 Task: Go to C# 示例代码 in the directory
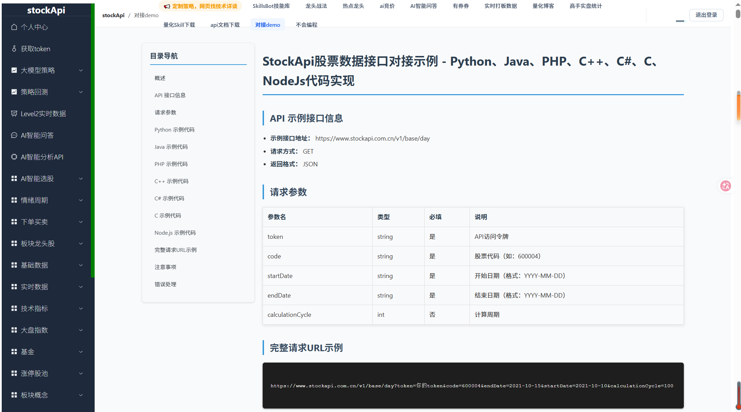click(x=169, y=198)
